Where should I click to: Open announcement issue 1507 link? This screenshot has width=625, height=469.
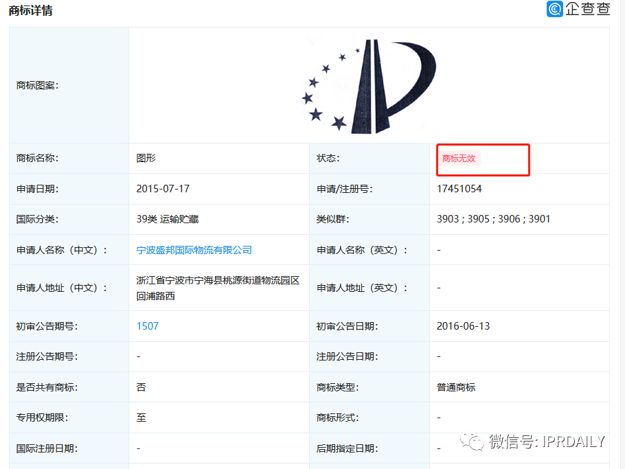point(147,325)
